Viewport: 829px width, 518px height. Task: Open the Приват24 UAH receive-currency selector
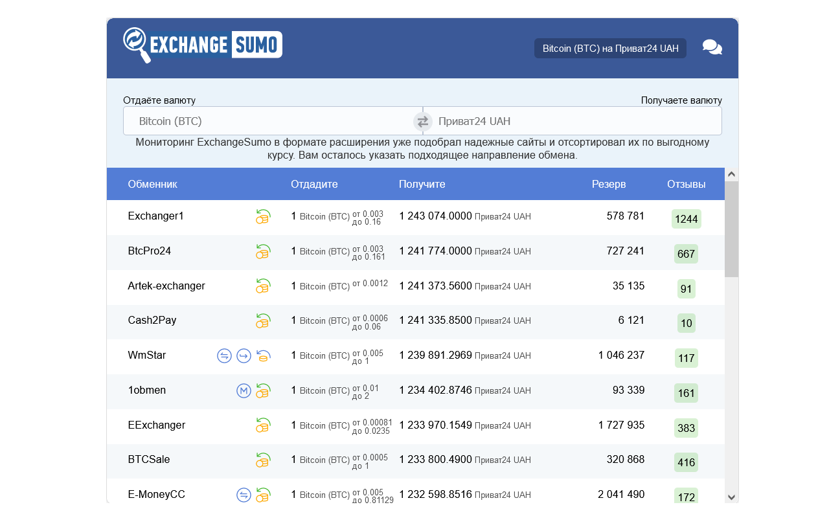pyautogui.click(x=573, y=121)
